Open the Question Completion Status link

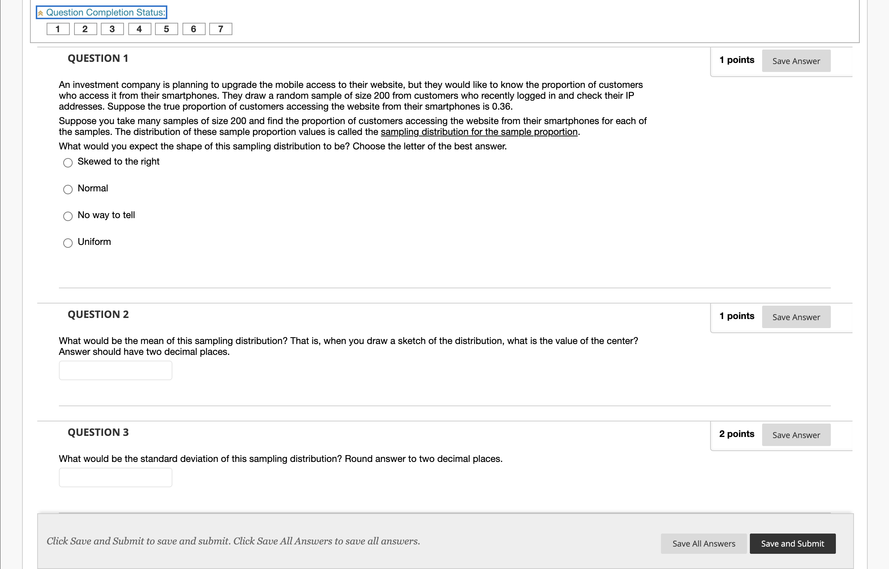pyautogui.click(x=107, y=12)
